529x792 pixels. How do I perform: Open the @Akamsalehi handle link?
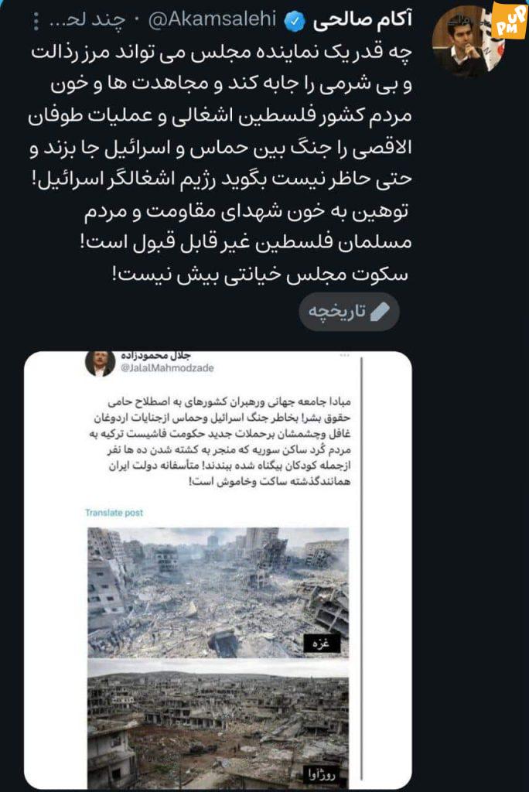(x=213, y=19)
